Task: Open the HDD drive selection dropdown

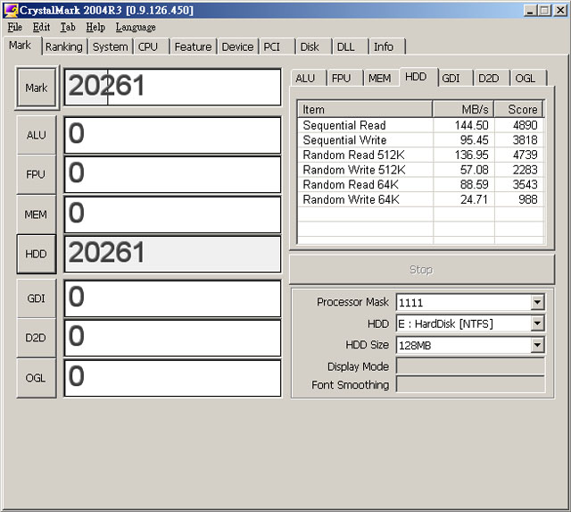Action: click(x=537, y=323)
